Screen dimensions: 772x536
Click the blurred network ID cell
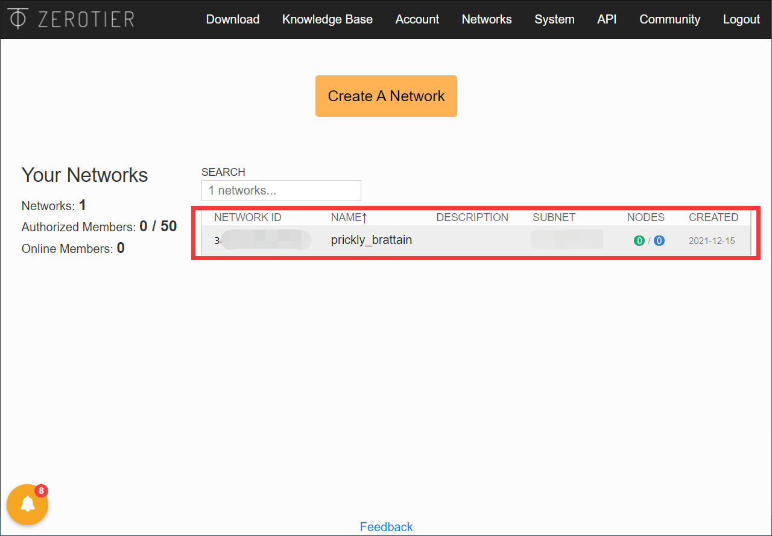[x=263, y=240]
